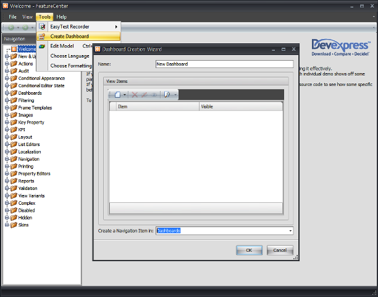Click the Tools menu
378x297 pixels.
point(44,17)
